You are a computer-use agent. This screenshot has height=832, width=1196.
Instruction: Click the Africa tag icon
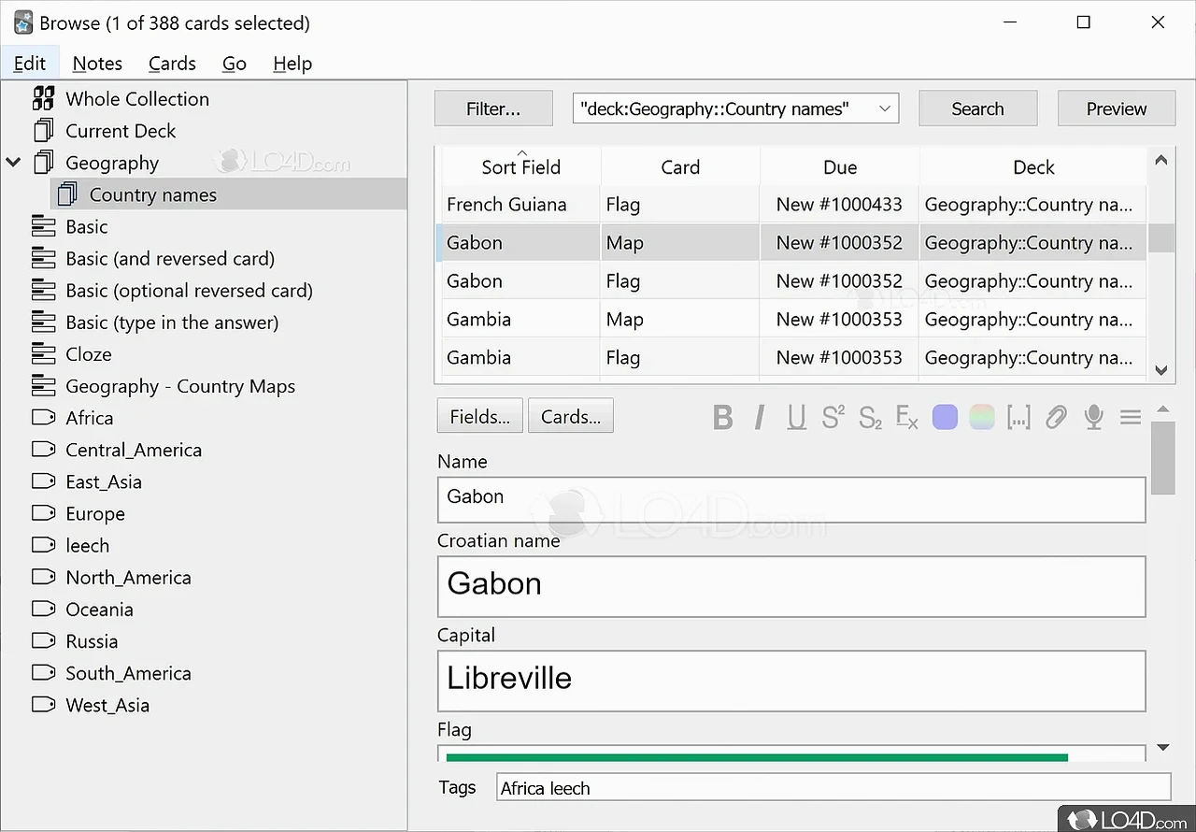(x=43, y=417)
